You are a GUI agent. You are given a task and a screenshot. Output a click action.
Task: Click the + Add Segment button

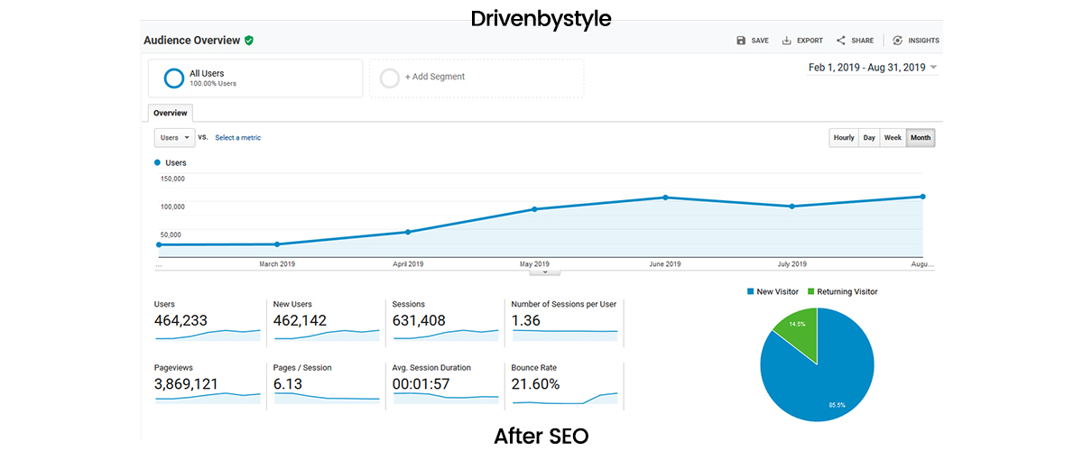point(435,78)
